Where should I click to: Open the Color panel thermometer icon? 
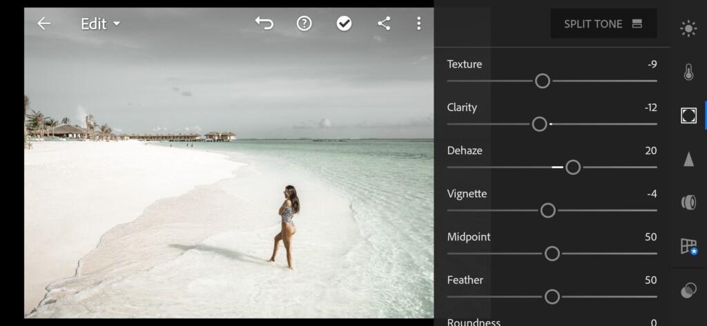coord(688,72)
